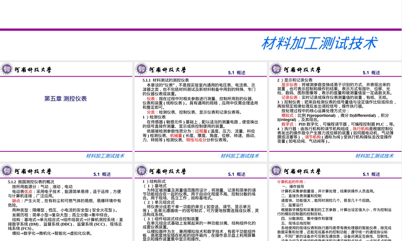402x241 pixels.
Task: Click the footer 材料加工测试技术 on the 第五章 slide
Action: pos(105,156)
